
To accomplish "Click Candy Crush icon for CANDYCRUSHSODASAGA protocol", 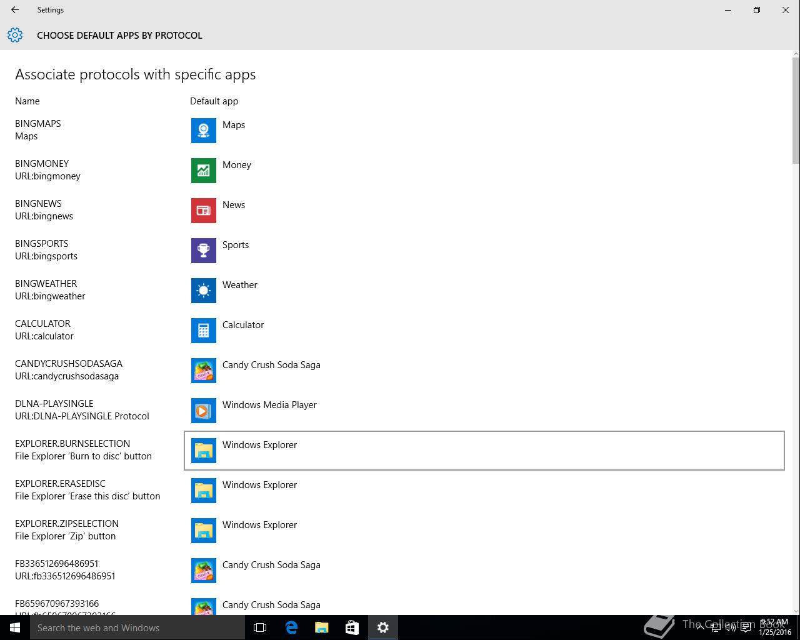I will [x=203, y=371].
